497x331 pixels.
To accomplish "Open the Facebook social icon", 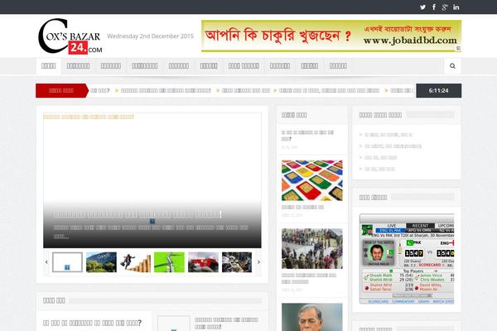I will [434, 7].
